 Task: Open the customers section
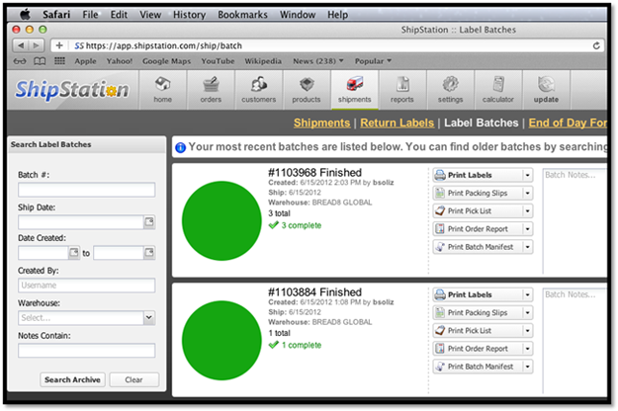point(259,89)
